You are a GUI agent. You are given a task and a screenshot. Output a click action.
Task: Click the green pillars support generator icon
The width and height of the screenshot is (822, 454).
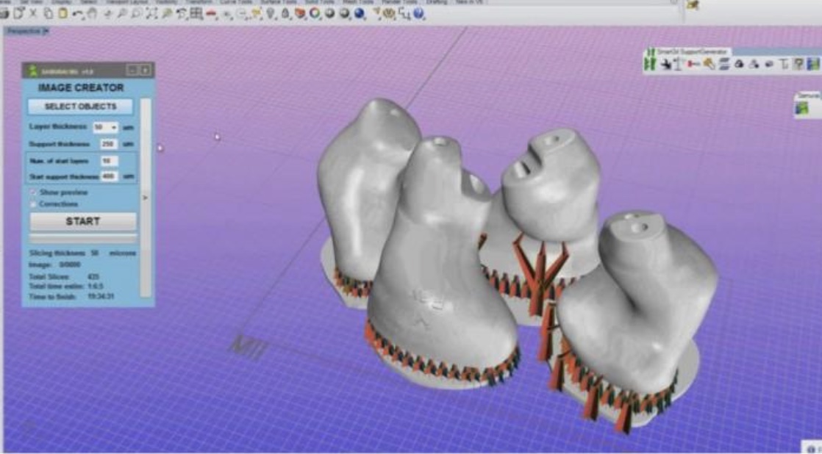tap(651, 64)
